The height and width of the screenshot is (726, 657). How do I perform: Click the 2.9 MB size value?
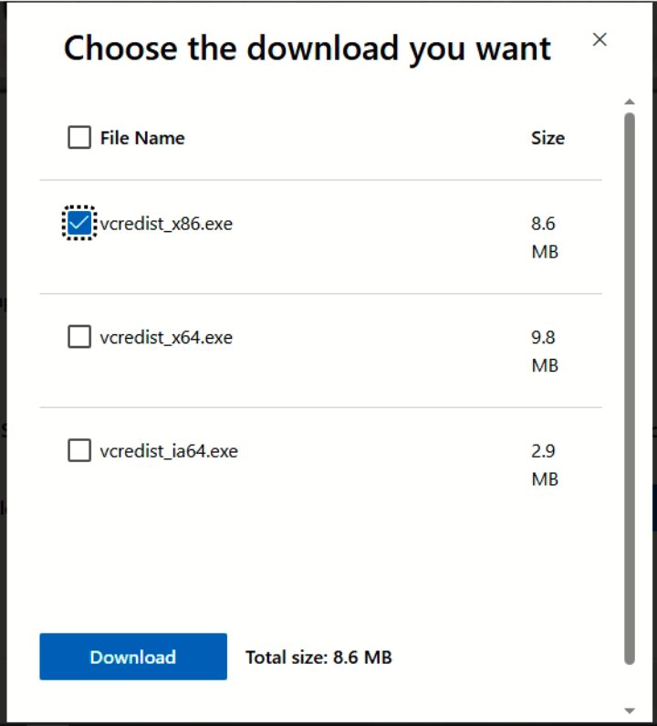click(x=544, y=464)
